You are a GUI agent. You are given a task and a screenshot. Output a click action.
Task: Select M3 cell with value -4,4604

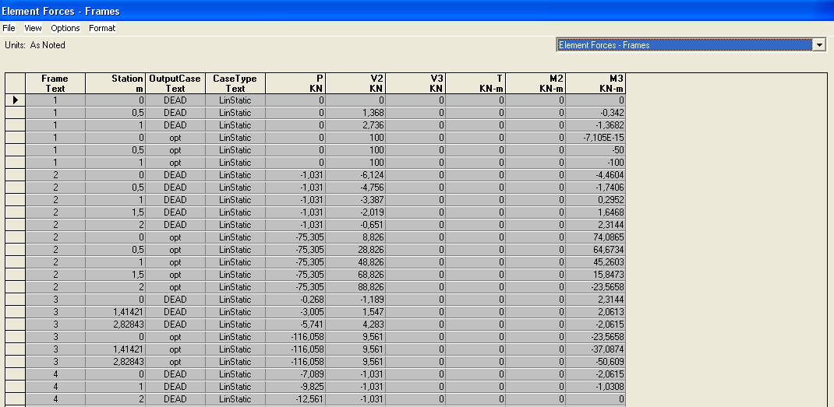pyautogui.click(x=596, y=175)
